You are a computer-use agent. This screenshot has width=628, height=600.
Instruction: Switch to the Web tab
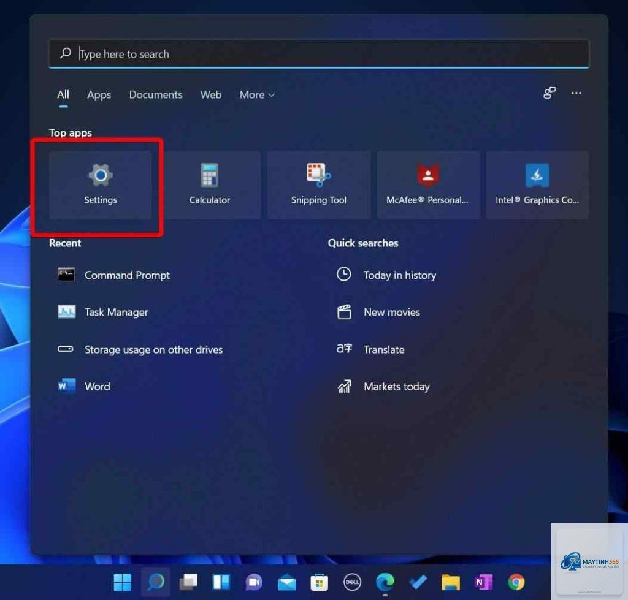point(211,95)
